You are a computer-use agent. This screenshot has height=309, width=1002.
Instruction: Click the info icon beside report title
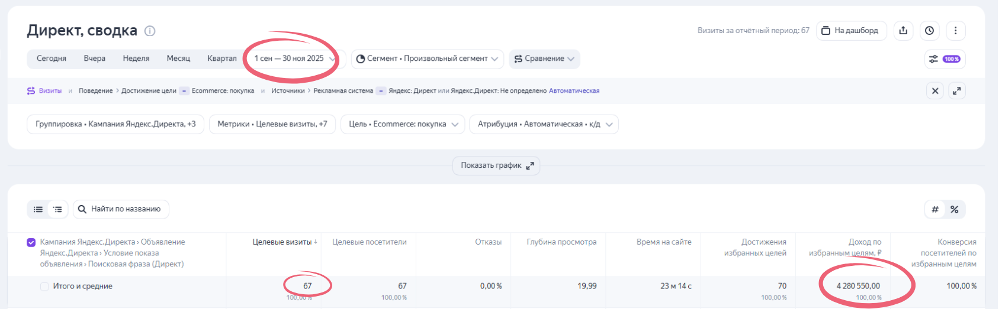pos(150,31)
